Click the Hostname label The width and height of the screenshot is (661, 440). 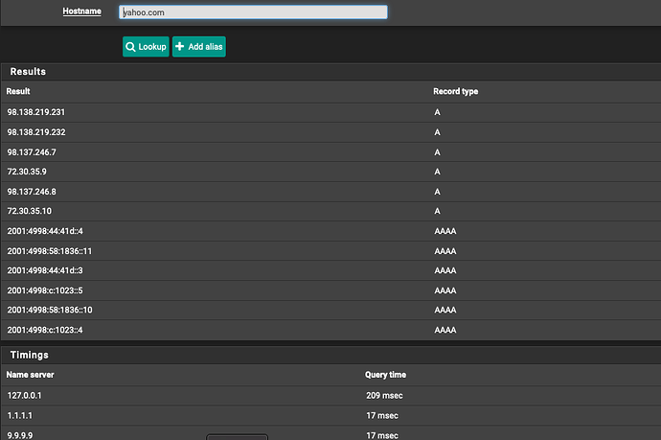tap(81, 12)
